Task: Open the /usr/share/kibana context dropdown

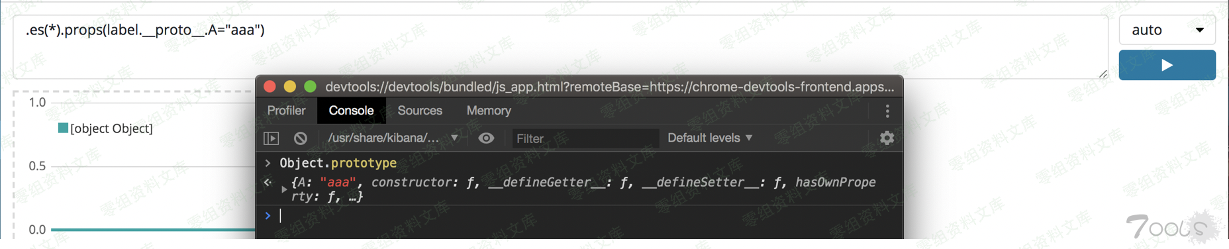Action: point(393,138)
